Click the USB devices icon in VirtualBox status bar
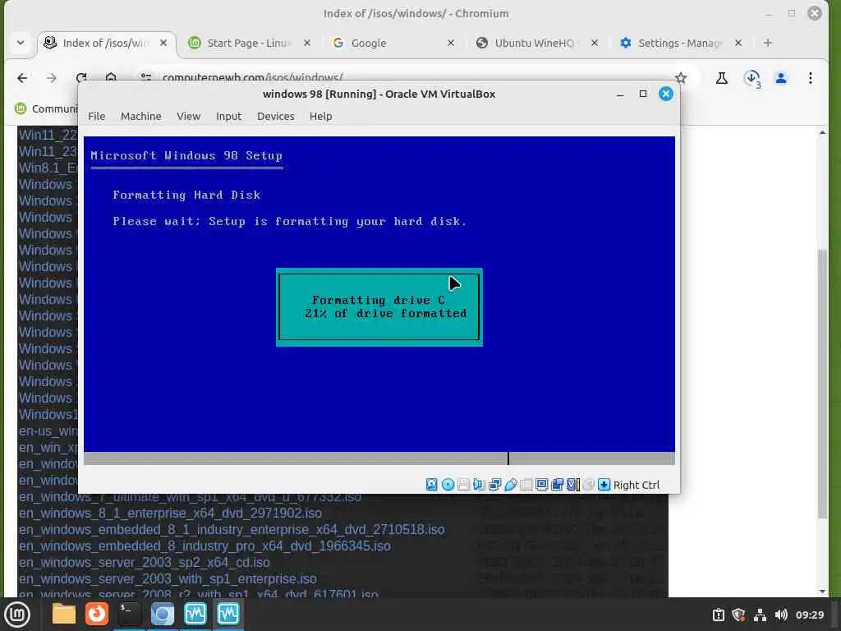The image size is (841, 631). tap(511, 485)
